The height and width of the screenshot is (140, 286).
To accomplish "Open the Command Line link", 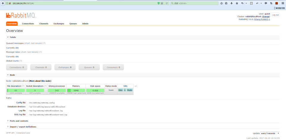I will tap(23, 133).
